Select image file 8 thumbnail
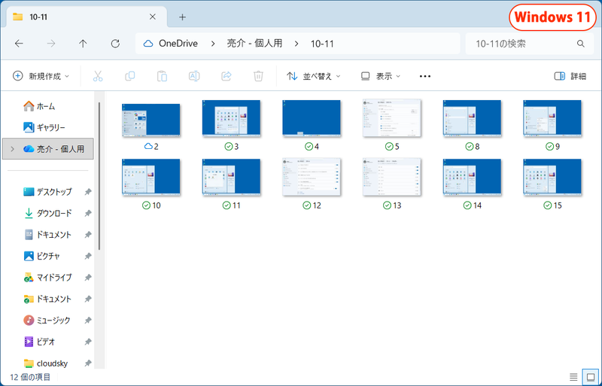The image size is (602, 386). coord(472,118)
